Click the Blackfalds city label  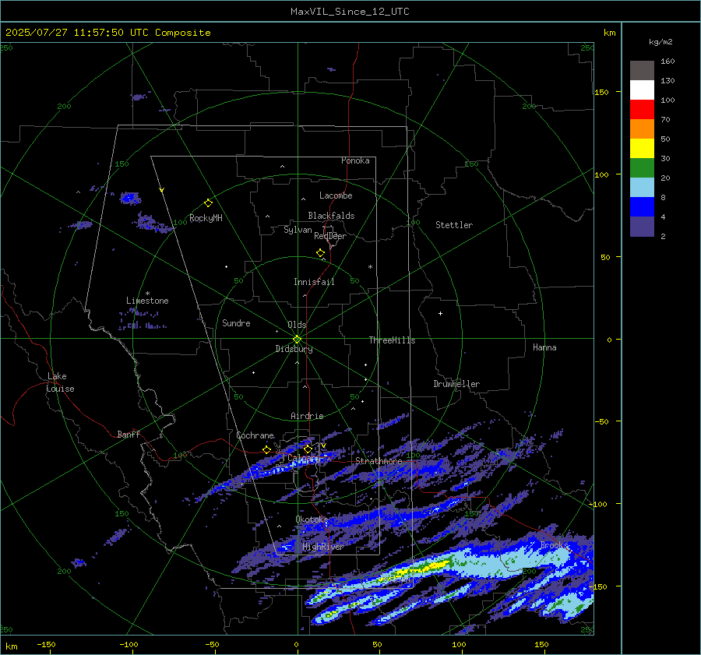pyautogui.click(x=331, y=216)
